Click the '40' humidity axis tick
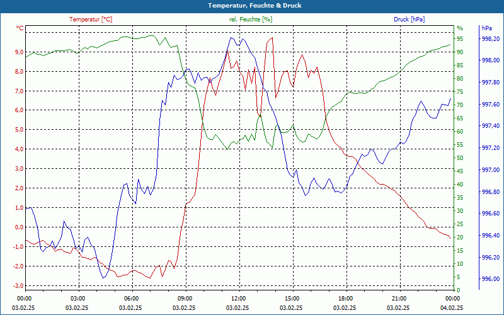504x315 pixels. tap(460, 185)
